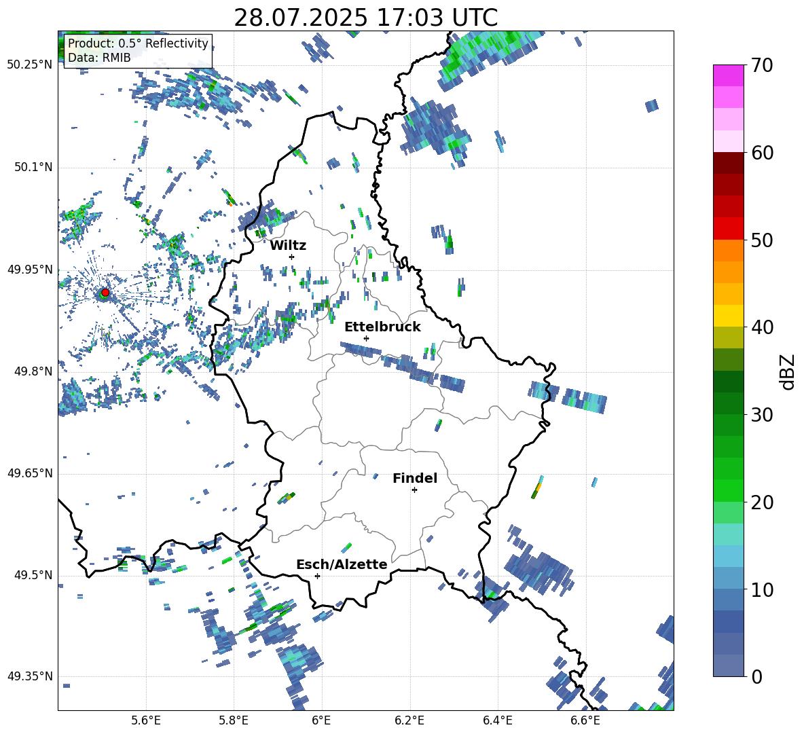Click the Findel station cross marker
This screenshot has height=734, width=804.
pos(414,490)
